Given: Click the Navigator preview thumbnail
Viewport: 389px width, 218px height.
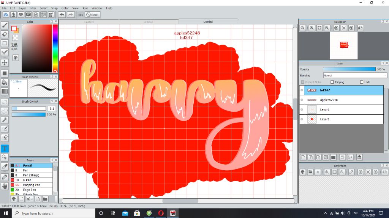Looking at the screenshot, I should 344,46.
